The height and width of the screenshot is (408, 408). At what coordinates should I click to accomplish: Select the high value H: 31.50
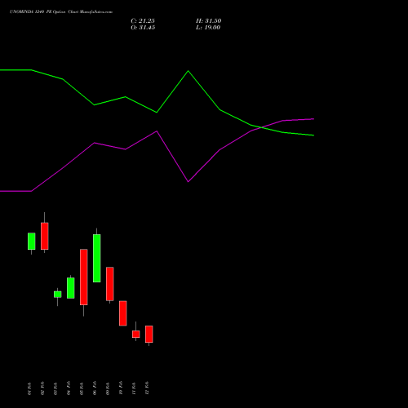pos(209,21)
